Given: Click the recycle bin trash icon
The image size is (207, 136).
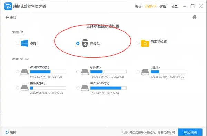Looking at the screenshot, I should coord(85,43).
